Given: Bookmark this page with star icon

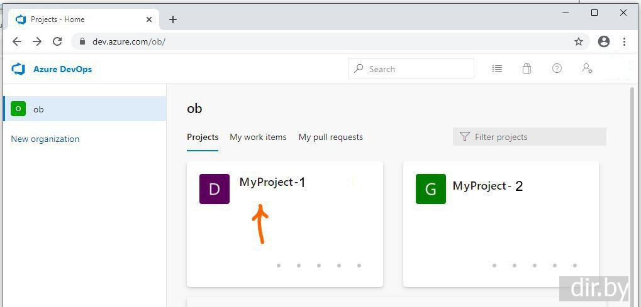Looking at the screenshot, I should pos(579,41).
